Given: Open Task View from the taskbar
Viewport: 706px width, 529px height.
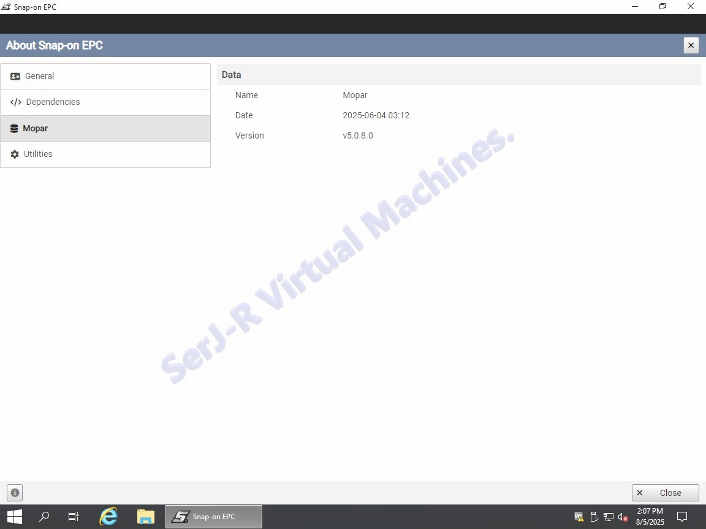Looking at the screenshot, I should (x=74, y=517).
